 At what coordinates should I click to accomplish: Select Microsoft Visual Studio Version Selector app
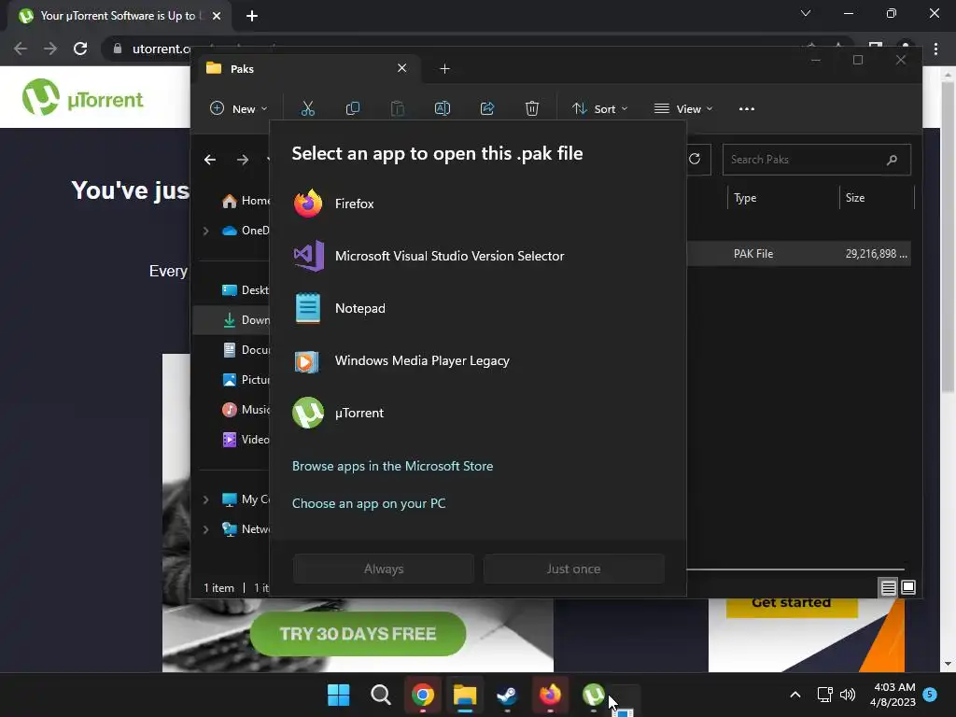[x=478, y=256]
